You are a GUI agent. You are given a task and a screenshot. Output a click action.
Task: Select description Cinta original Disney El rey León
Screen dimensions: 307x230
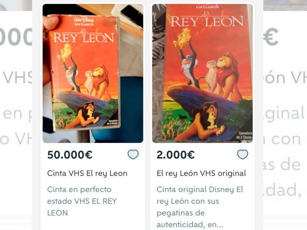[x=200, y=207]
